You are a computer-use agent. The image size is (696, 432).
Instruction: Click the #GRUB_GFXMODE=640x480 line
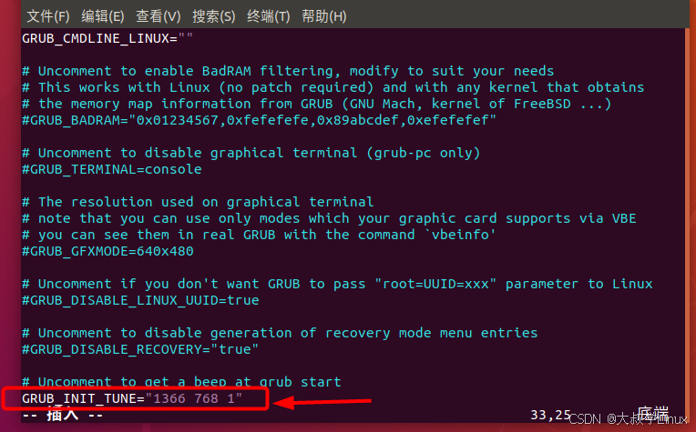coord(107,251)
